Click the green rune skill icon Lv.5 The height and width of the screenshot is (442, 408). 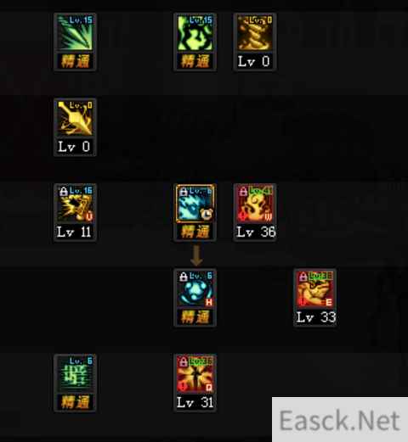(75, 374)
